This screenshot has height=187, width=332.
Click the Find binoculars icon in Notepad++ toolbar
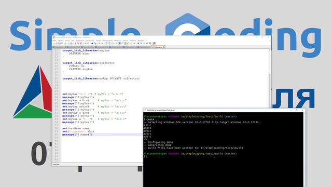[92, 43]
